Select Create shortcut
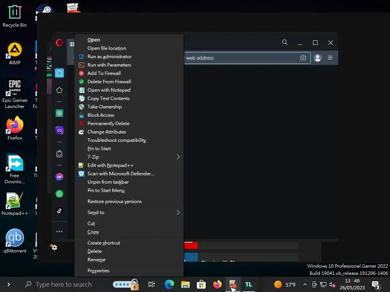Image resolution: width=390 pixels, height=292 pixels. click(129, 243)
